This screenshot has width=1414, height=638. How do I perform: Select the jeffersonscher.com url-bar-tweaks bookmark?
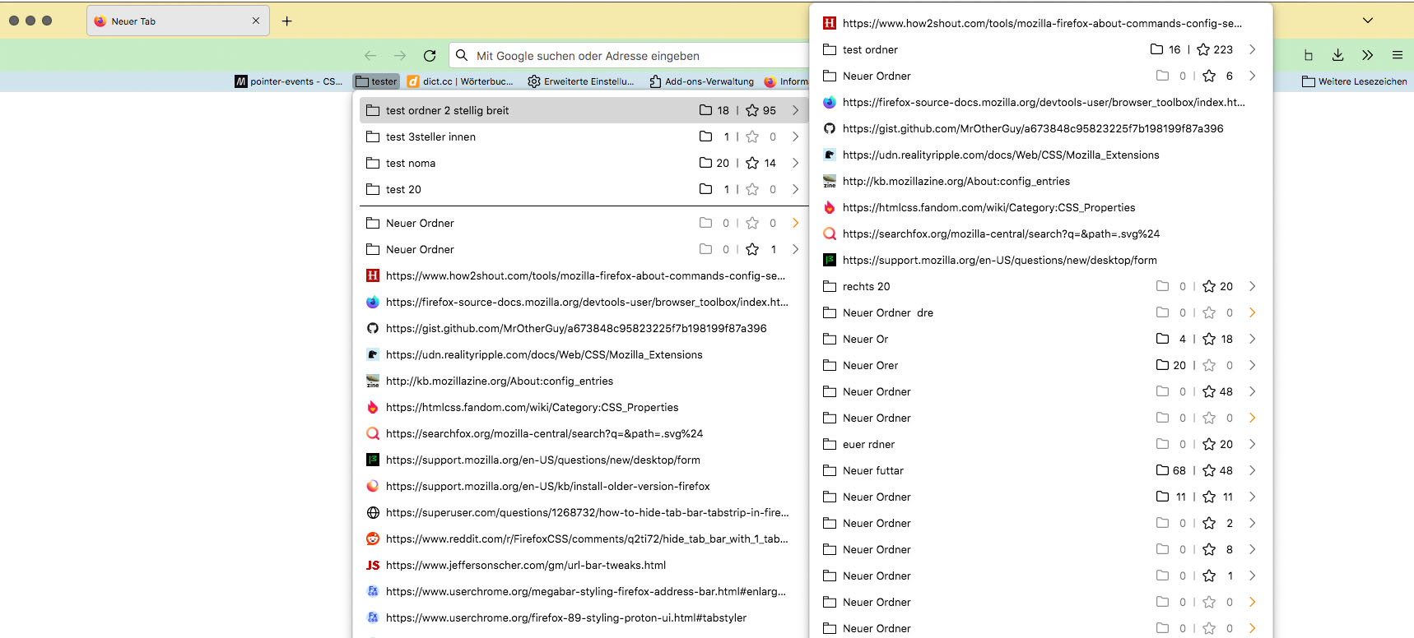point(525,566)
